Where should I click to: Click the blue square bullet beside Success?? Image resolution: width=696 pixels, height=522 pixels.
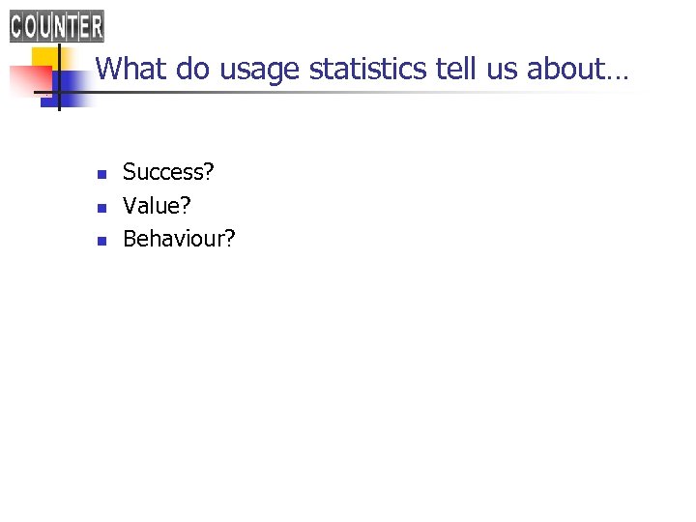tap(100, 175)
